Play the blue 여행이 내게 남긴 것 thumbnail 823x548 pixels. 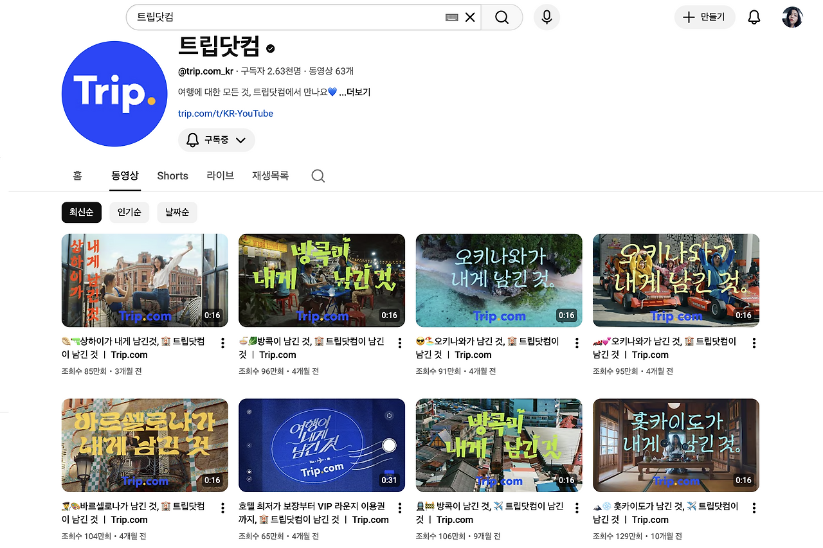[x=321, y=445]
